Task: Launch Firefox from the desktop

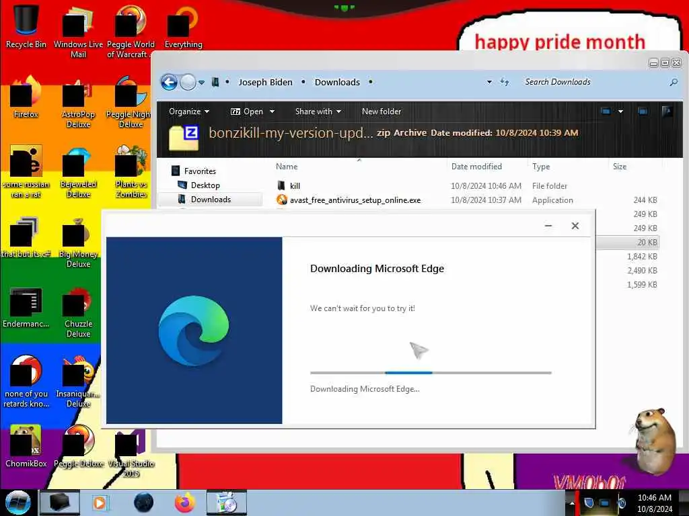Action: pyautogui.click(x=26, y=97)
